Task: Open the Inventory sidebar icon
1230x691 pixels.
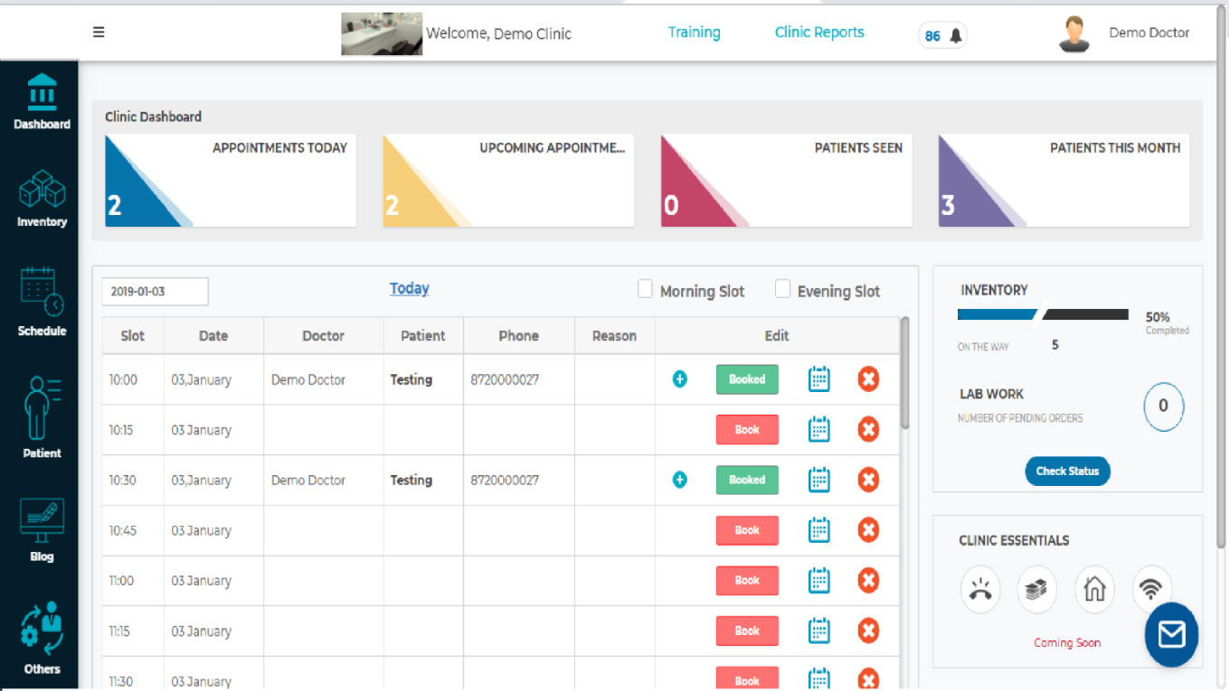Action: (x=42, y=198)
